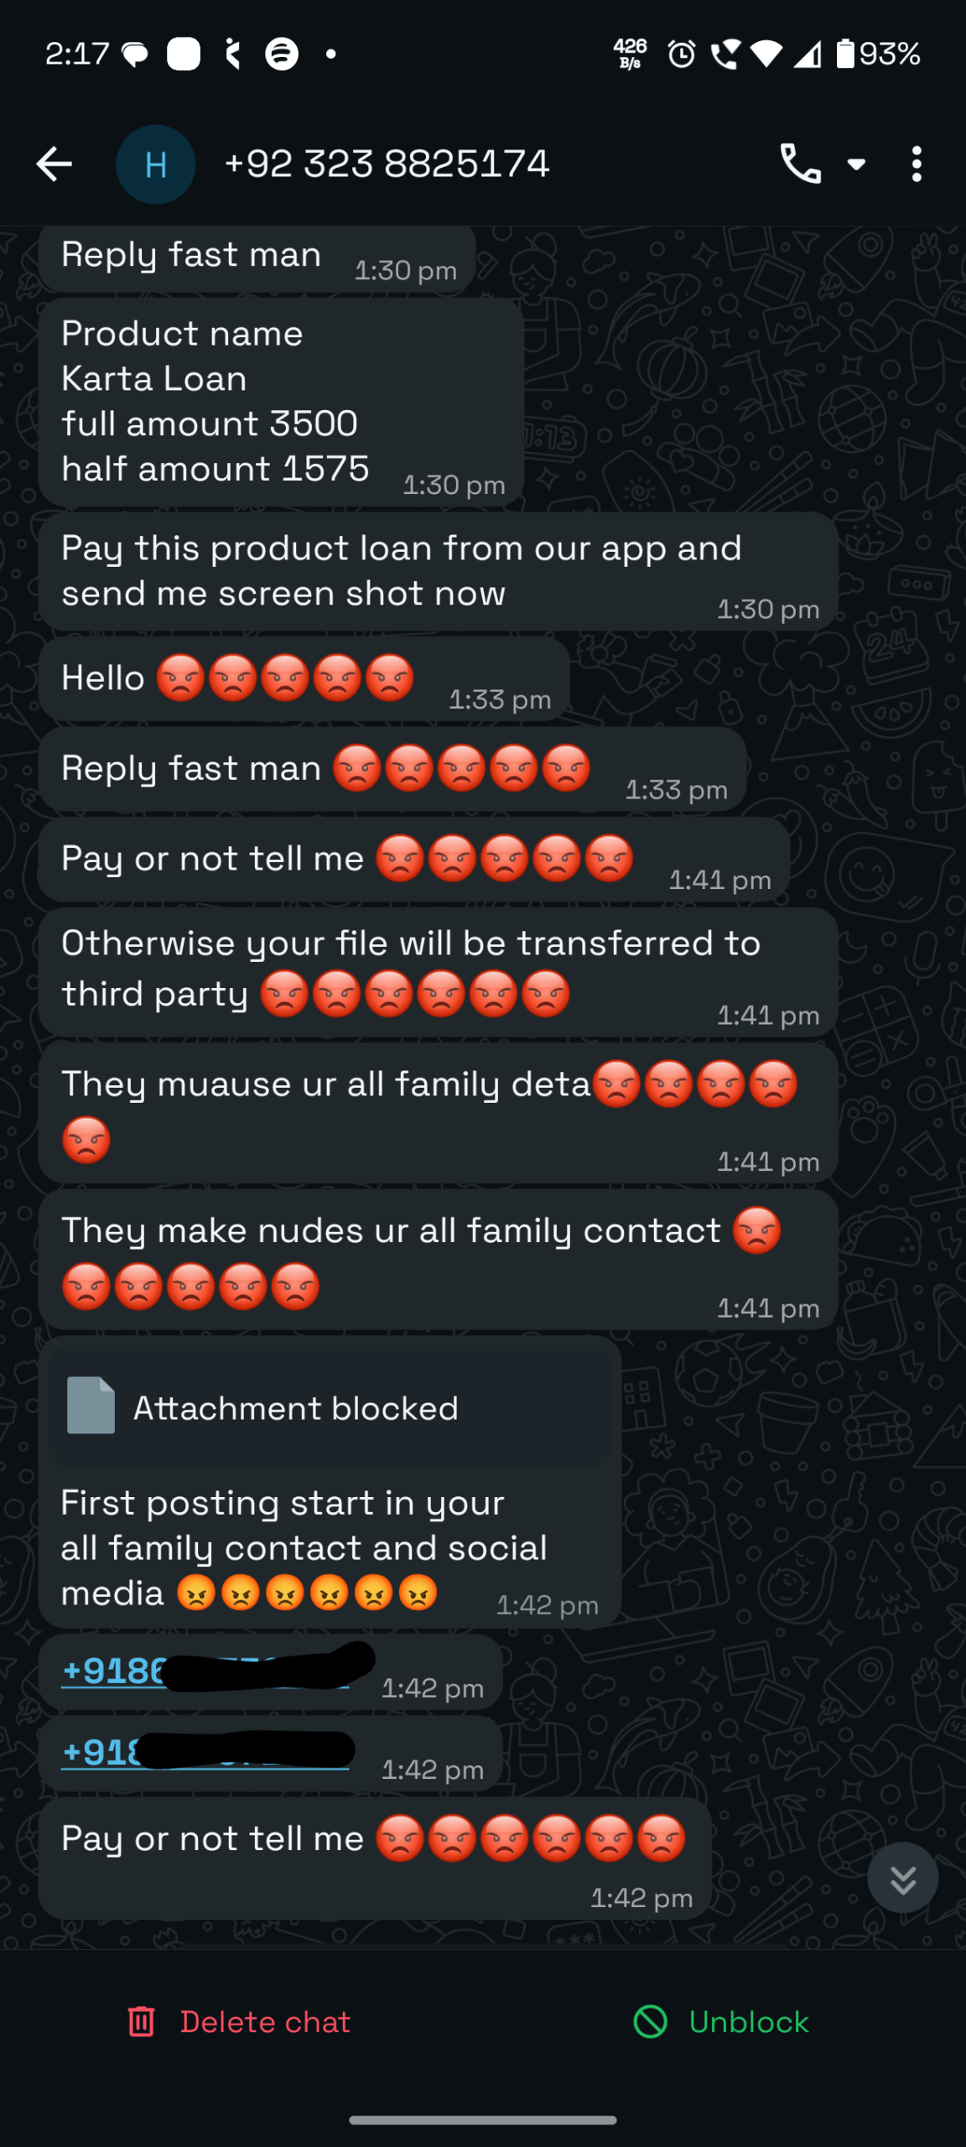Select the Unblock button
This screenshot has width=966, height=2147.
click(721, 2021)
